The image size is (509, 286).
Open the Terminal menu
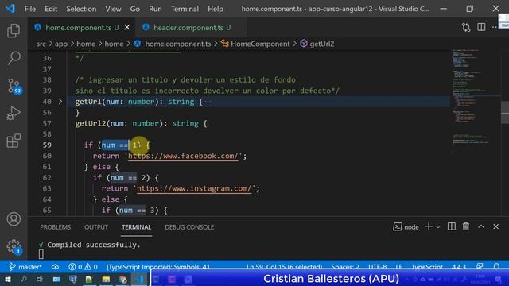185,9
